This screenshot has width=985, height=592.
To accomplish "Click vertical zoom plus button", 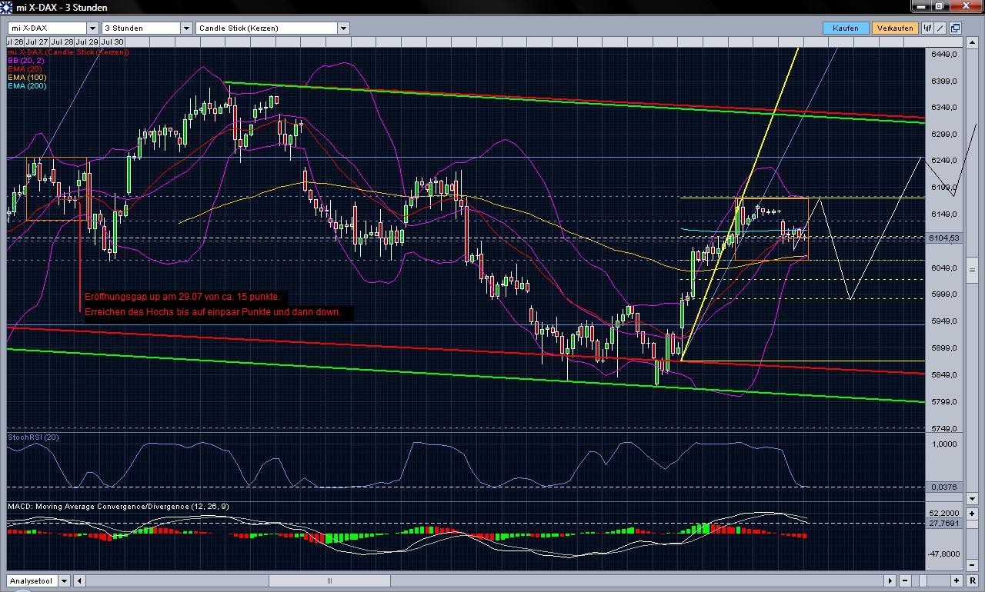I will 973,513.
